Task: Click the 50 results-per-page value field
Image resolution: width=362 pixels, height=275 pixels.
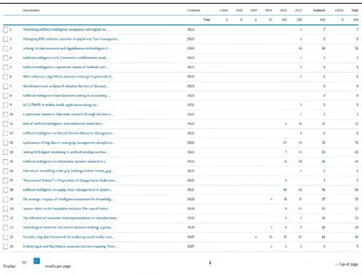Action: 24,262
